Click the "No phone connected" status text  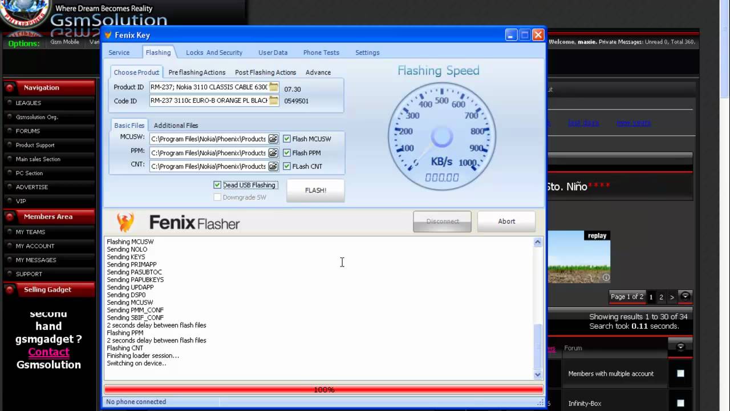pyautogui.click(x=136, y=402)
